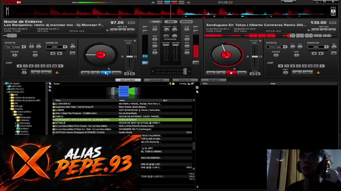The height and width of the screenshot is (191, 341).
Task: Adjust the right deck pitch slider
Action: [255, 57]
